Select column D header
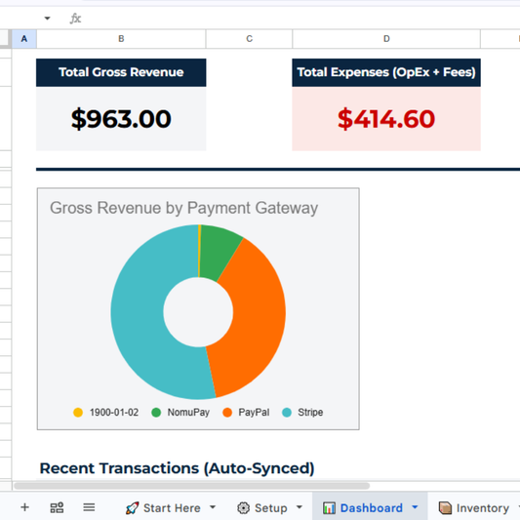 point(386,39)
